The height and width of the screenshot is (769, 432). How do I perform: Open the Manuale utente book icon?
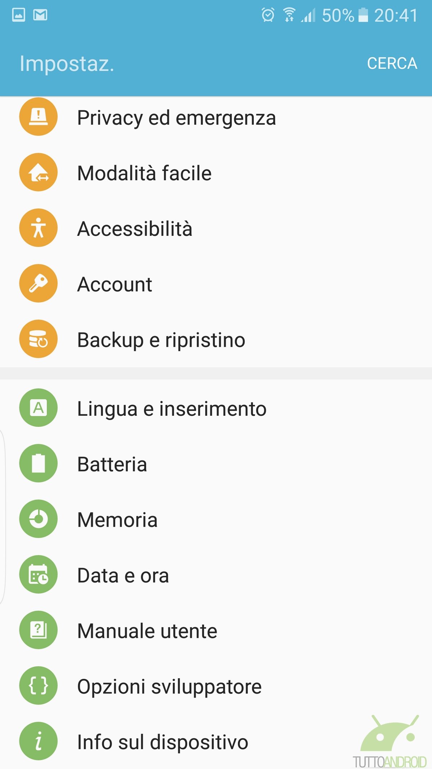(38, 630)
